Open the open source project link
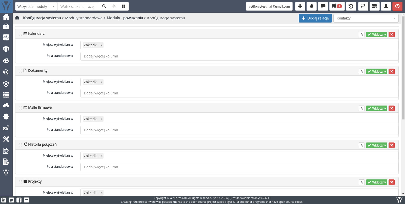 pyautogui.click(x=203, y=202)
